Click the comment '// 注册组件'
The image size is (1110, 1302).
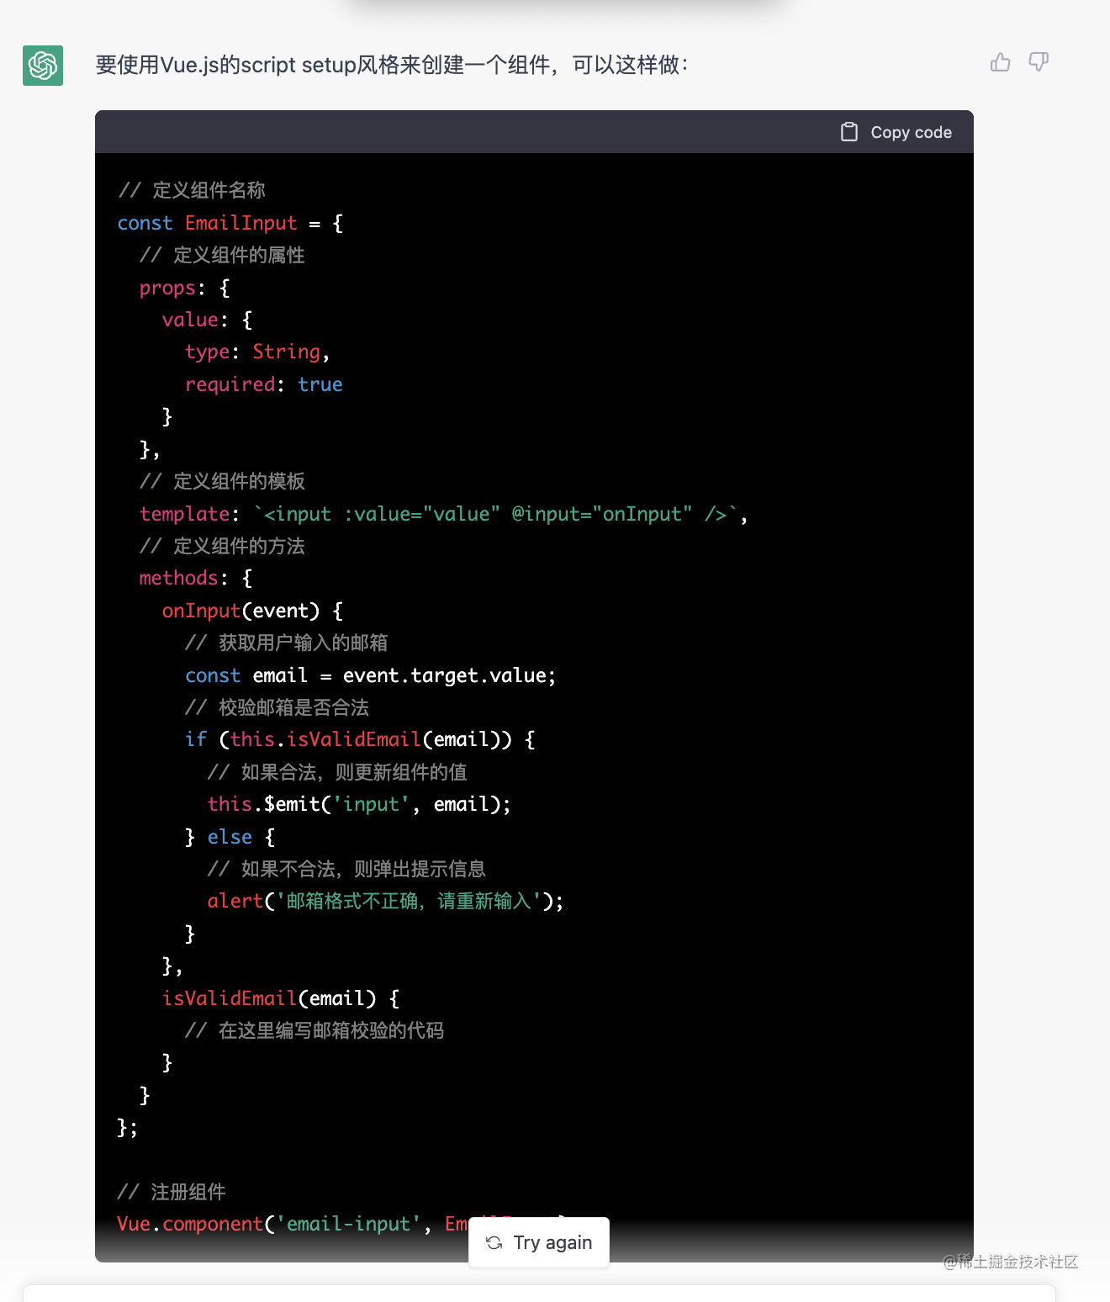[x=172, y=1192]
